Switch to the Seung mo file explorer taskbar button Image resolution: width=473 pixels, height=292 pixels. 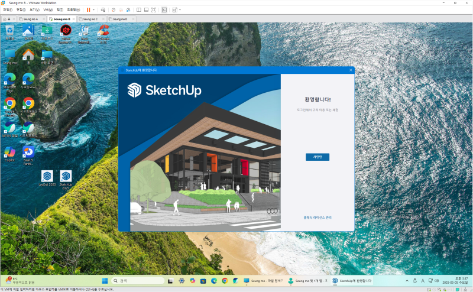(263, 281)
